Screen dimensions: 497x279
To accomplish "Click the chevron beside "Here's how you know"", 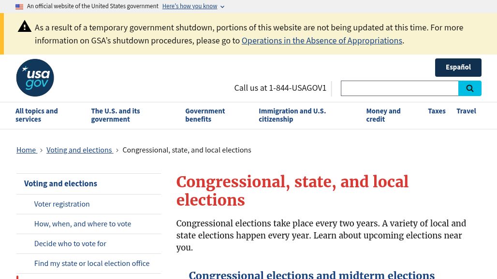I will [222, 7].
